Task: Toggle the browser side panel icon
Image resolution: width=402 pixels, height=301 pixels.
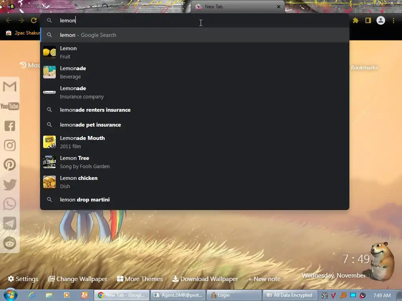Action: point(368,20)
